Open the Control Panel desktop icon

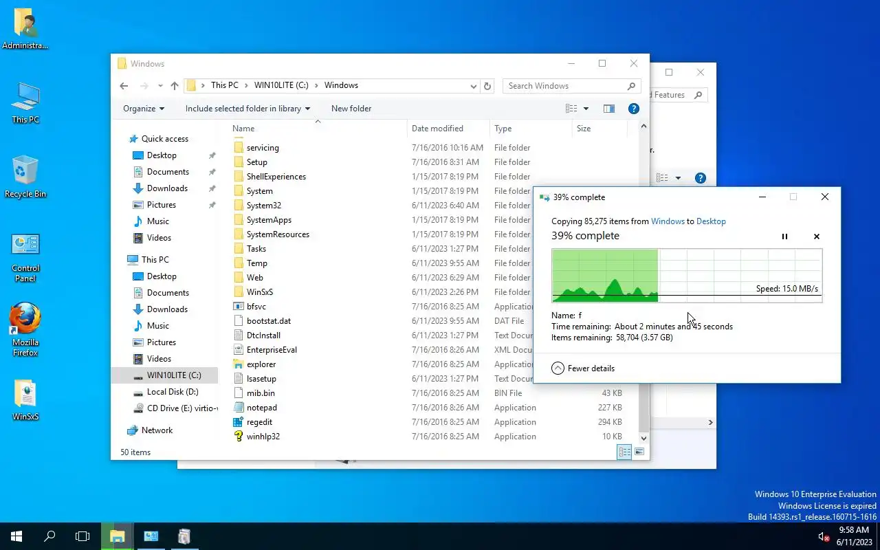25,258
